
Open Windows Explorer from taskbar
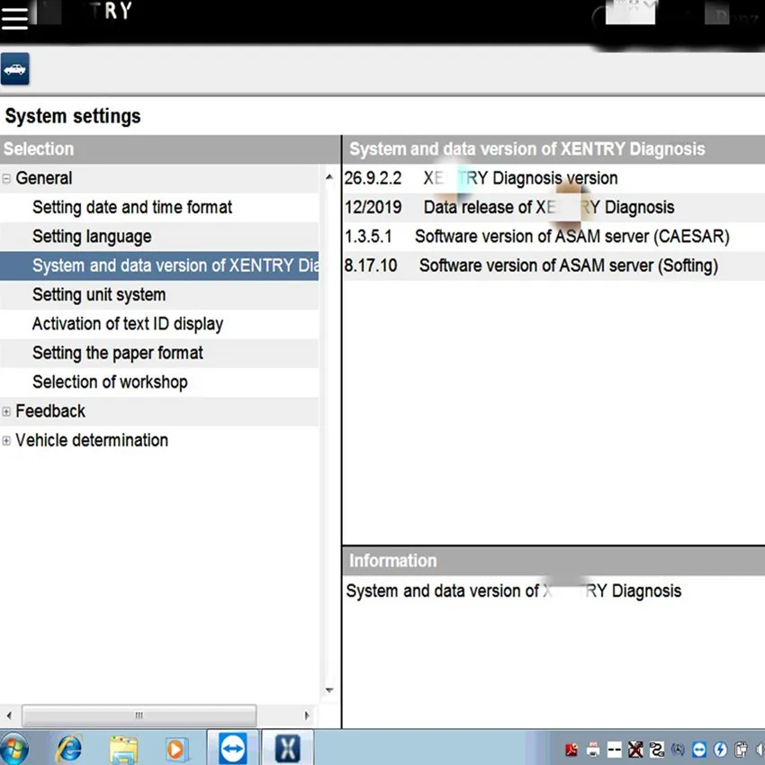123,749
